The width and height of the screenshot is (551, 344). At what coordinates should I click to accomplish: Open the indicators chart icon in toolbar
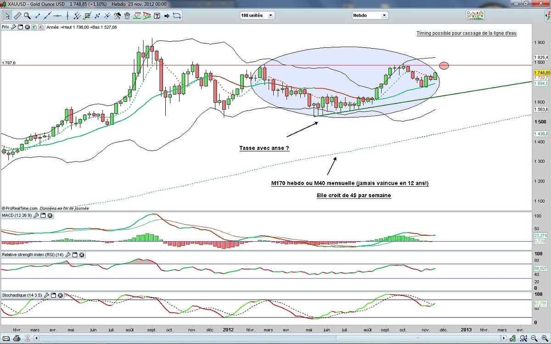(x=475, y=15)
